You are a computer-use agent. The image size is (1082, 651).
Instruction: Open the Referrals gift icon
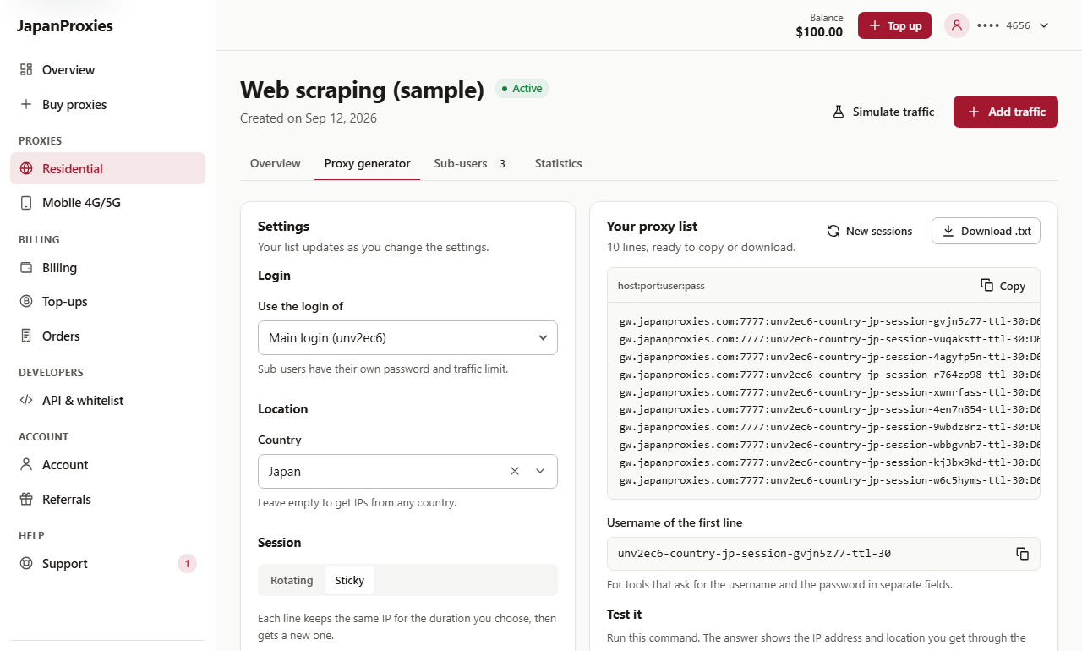click(x=26, y=500)
